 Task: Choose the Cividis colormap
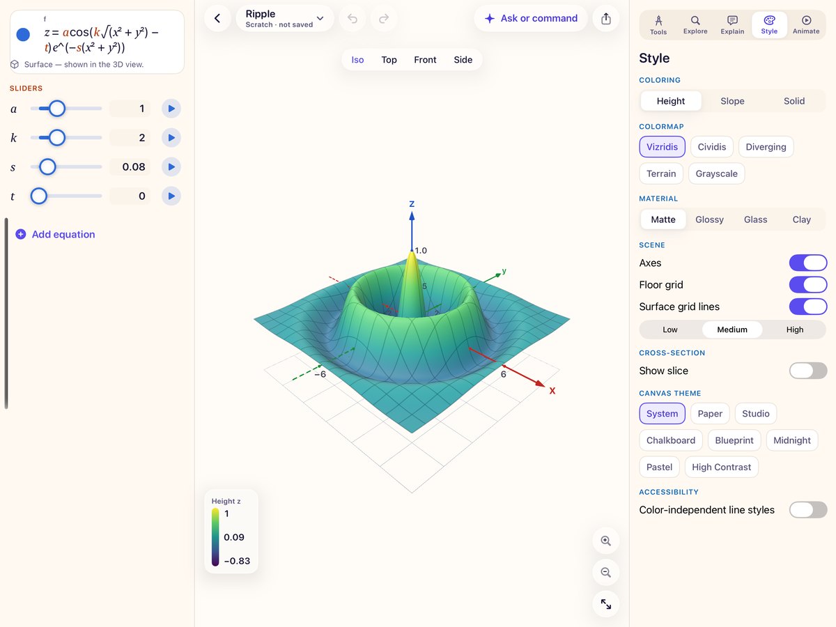(x=712, y=147)
